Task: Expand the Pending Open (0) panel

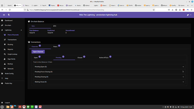Action: 109,67
